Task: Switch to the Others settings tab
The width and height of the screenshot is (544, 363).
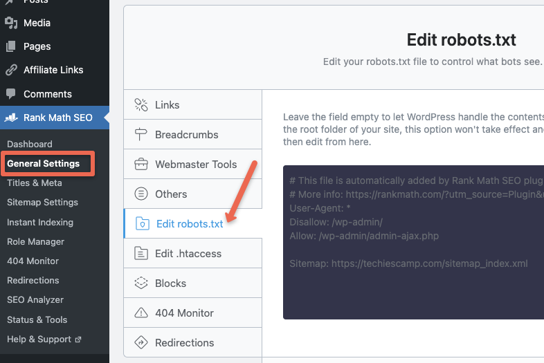Action: 193,194
